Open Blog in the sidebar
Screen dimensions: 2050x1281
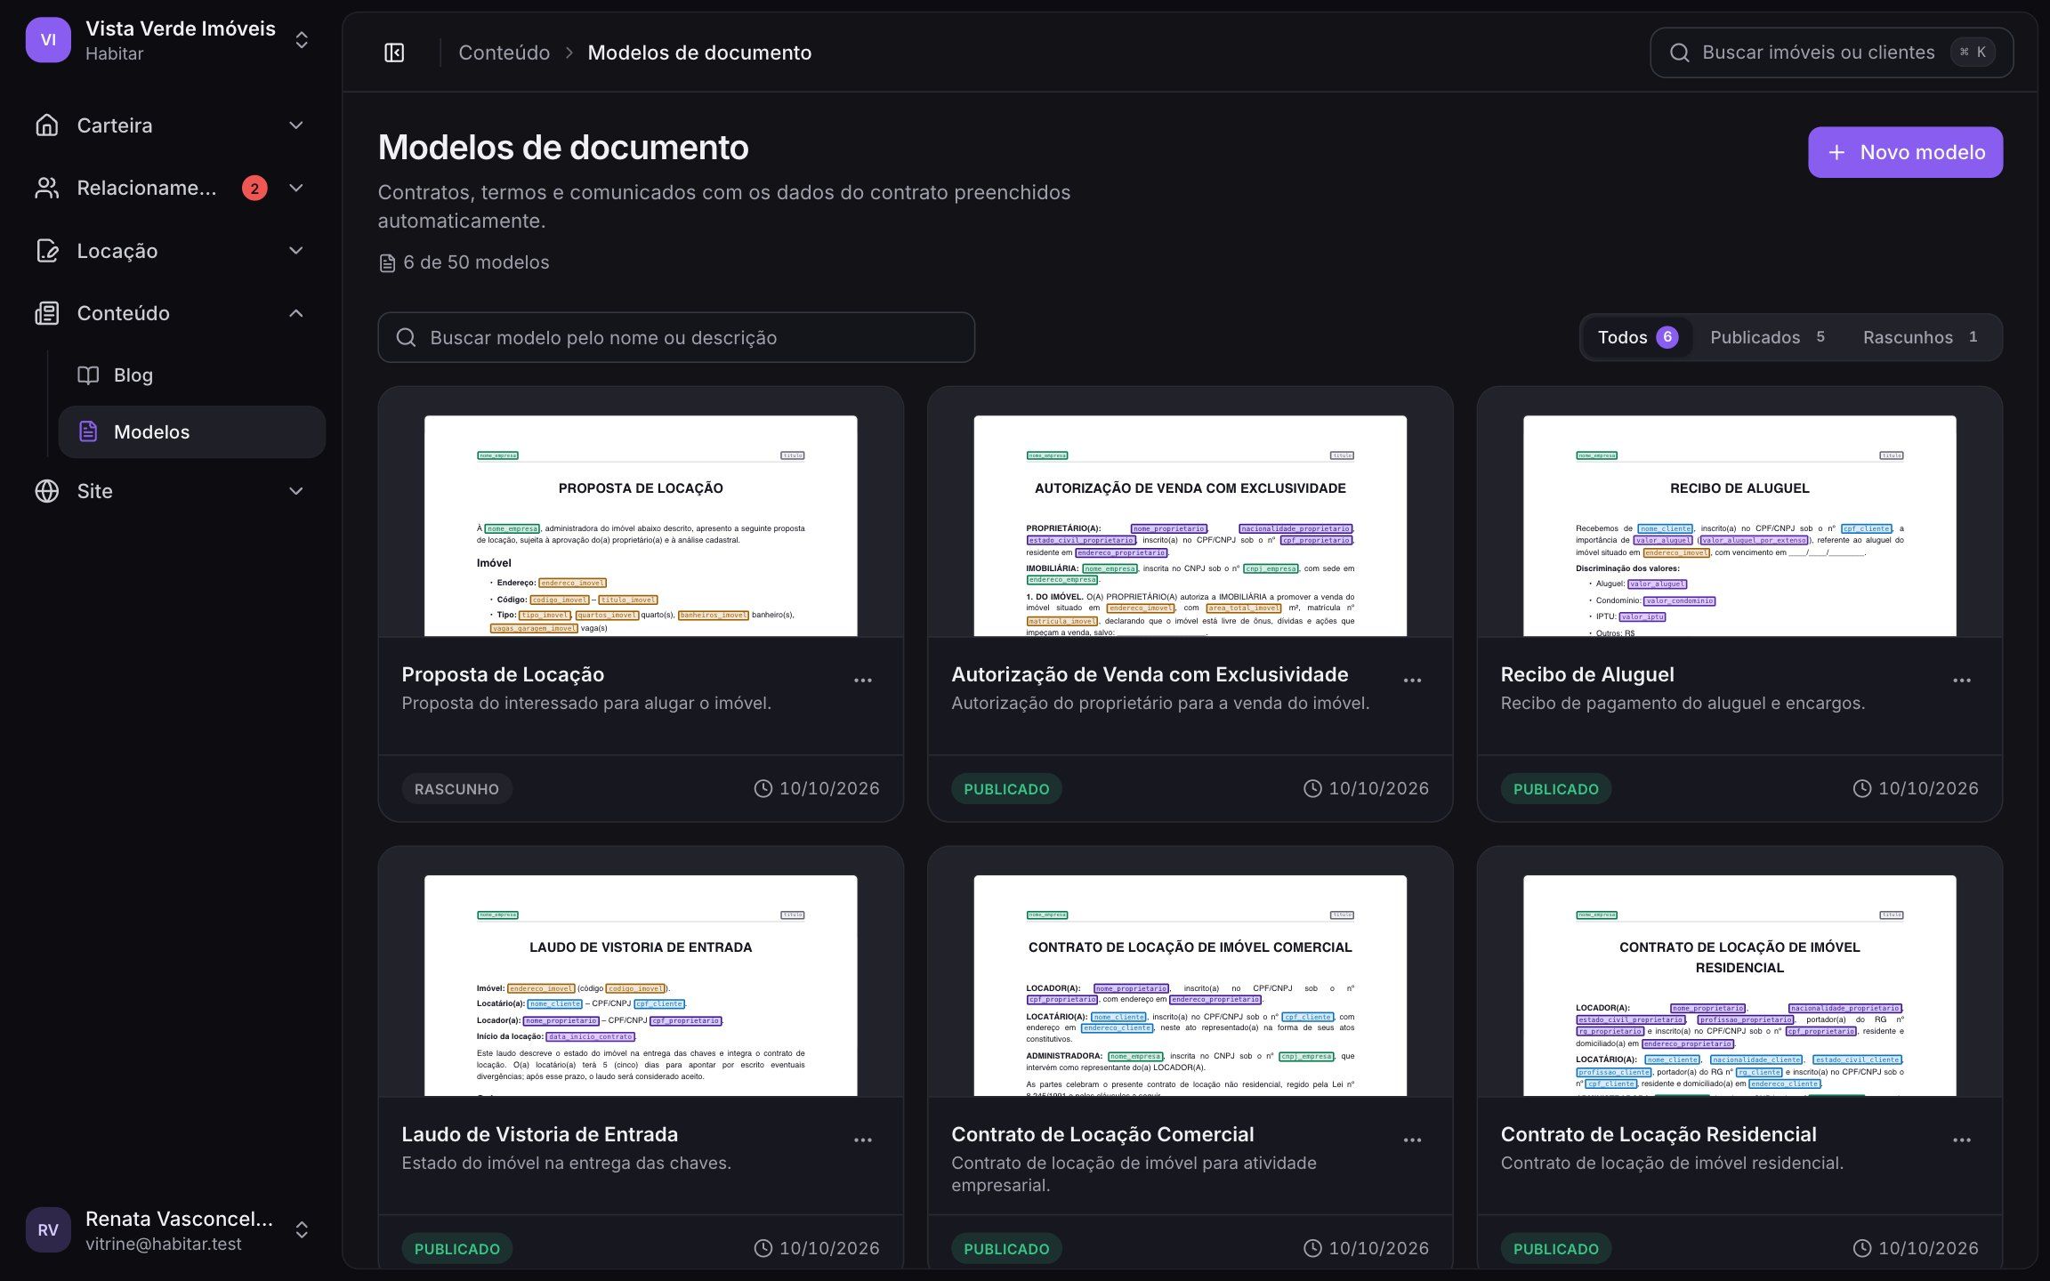tap(192, 375)
